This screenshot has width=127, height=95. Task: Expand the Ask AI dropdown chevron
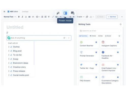tap(69, 38)
